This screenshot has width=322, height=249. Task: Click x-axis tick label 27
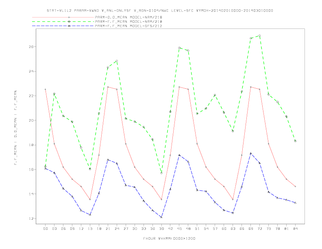pyautogui.click(x=126, y=229)
